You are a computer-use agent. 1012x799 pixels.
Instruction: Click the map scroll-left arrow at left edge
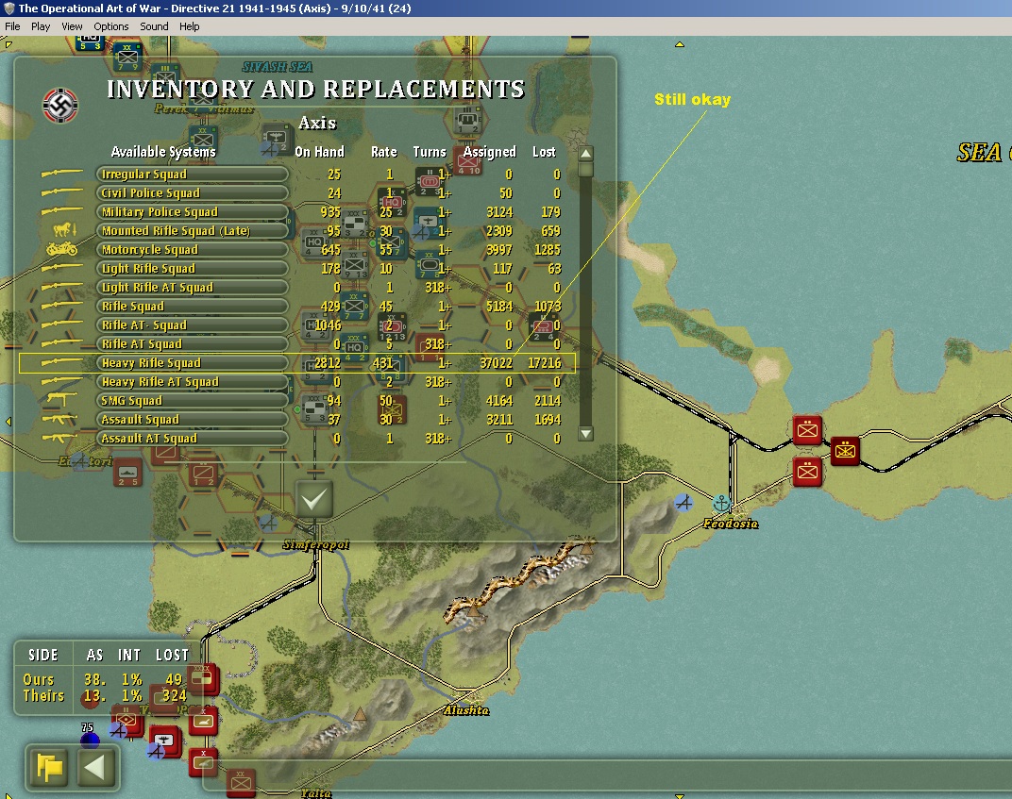tap(8, 421)
